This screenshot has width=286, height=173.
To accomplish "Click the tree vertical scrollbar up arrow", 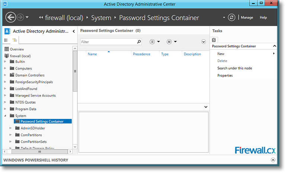I will point(75,48).
